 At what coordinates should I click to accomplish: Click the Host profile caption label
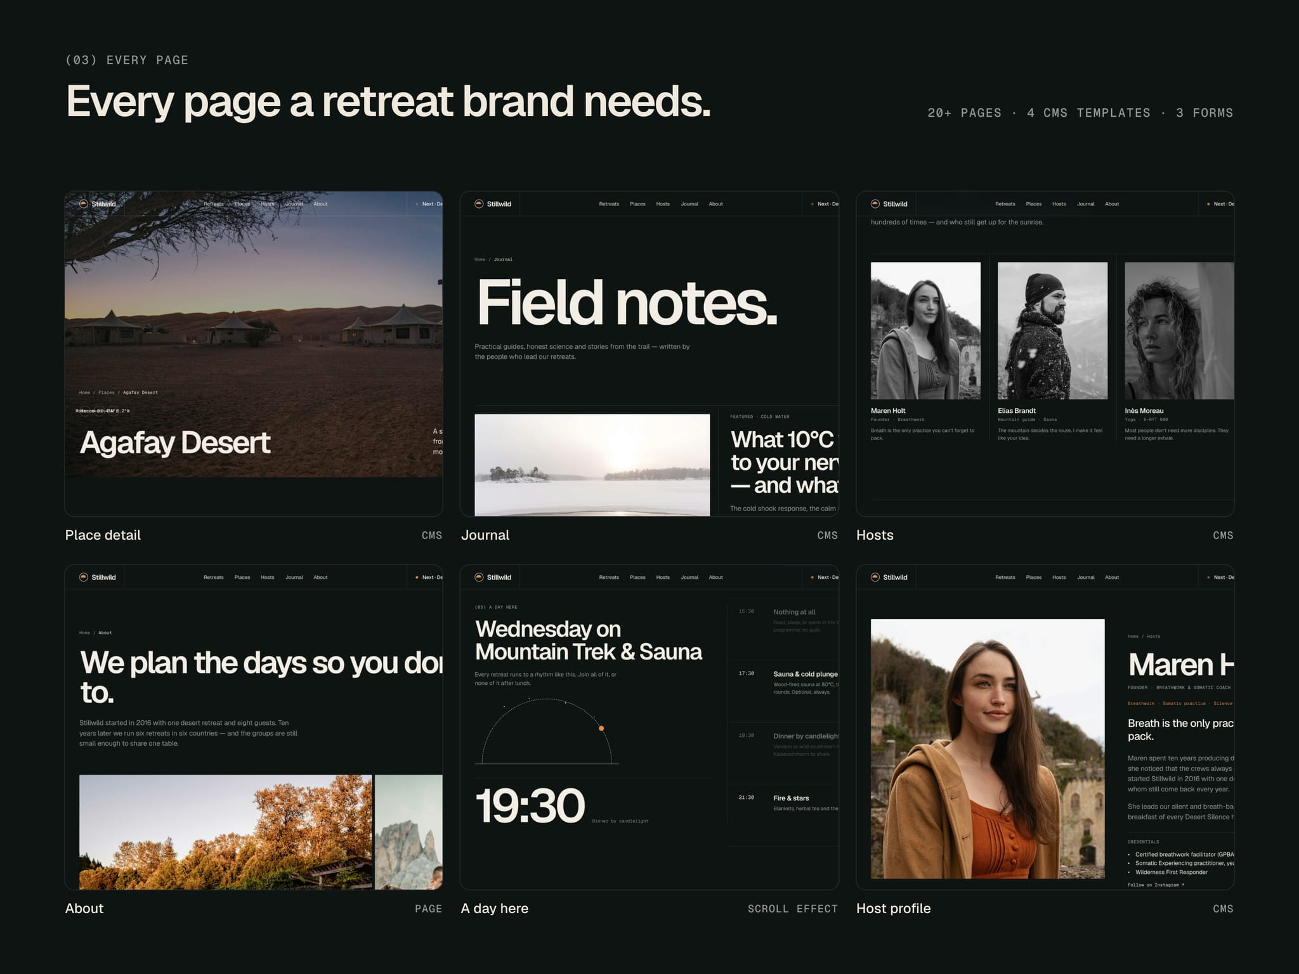pyautogui.click(x=893, y=908)
